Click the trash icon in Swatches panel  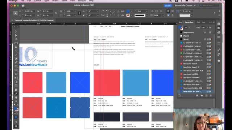pyautogui.click(x=211, y=95)
